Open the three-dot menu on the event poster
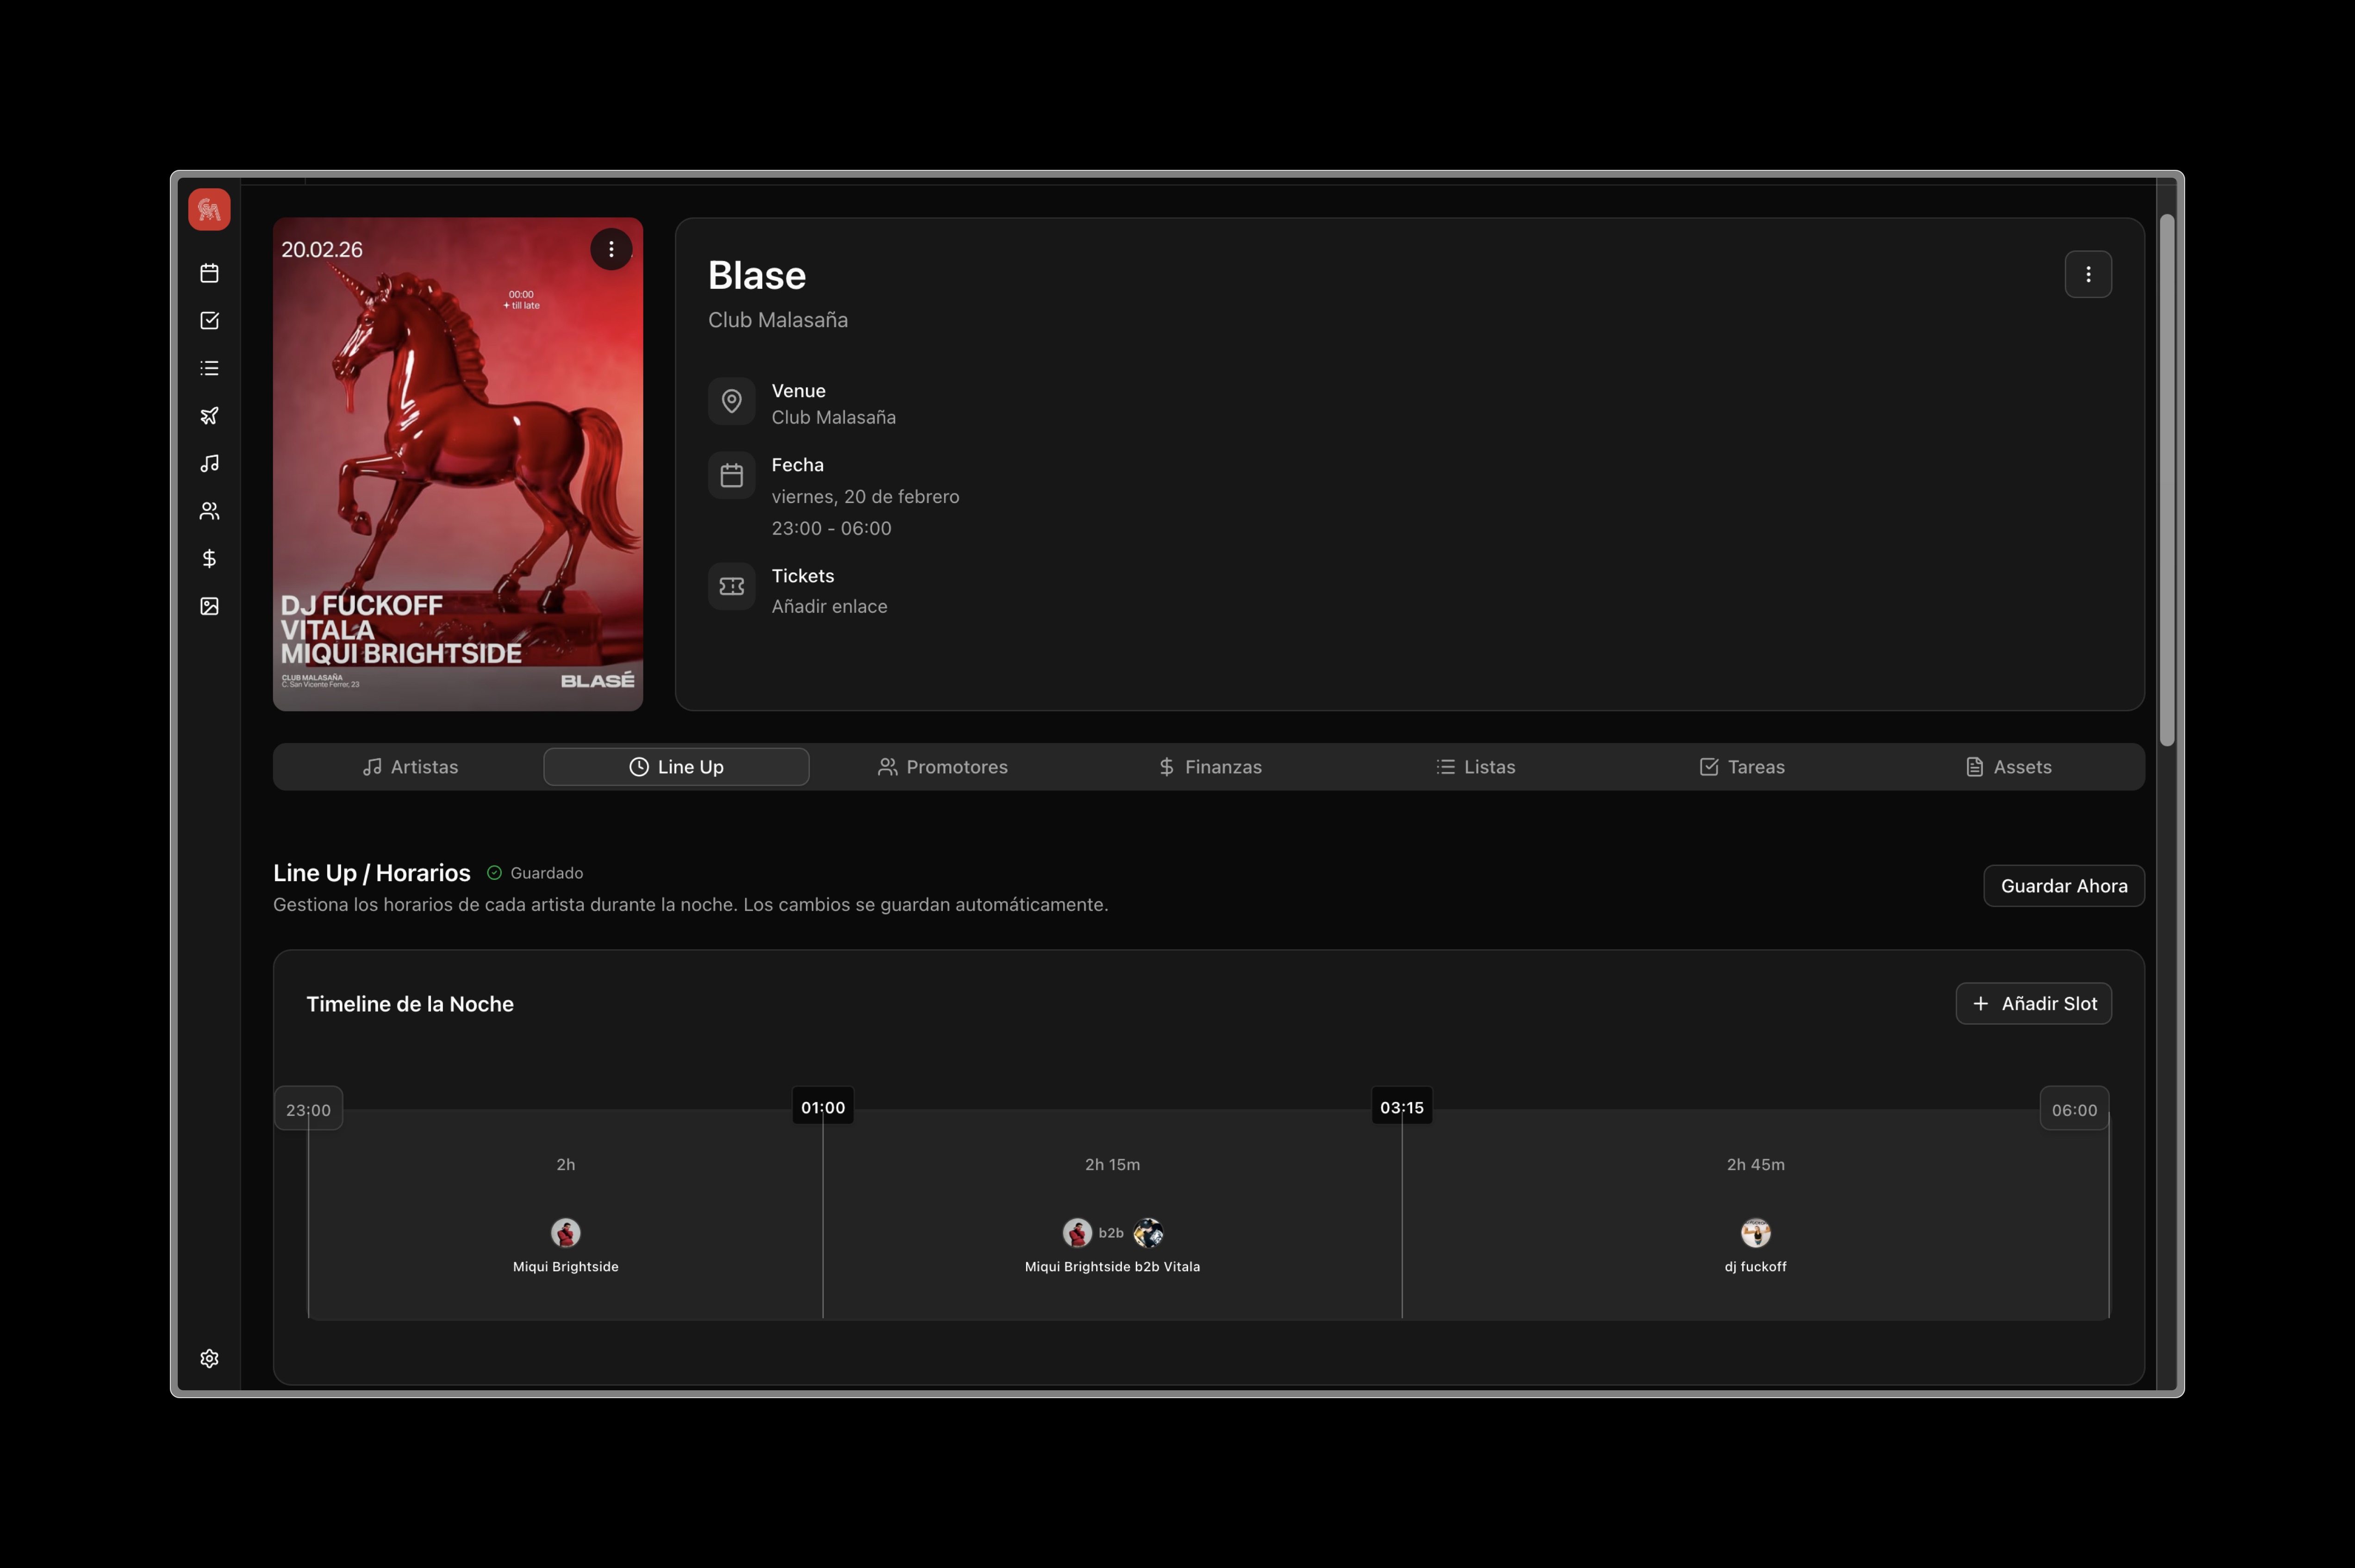2355x1568 pixels. pos(611,248)
